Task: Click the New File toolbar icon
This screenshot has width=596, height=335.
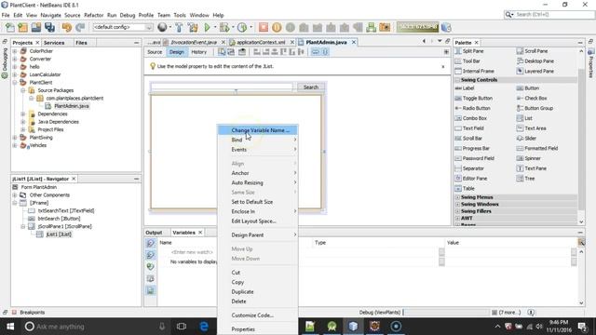Action: click(x=10, y=27)
